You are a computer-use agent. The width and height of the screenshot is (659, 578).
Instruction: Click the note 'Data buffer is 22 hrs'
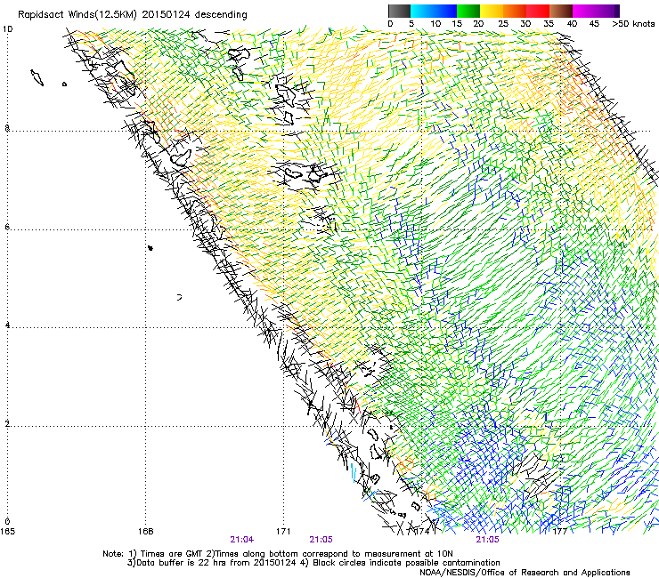[181, 563]
